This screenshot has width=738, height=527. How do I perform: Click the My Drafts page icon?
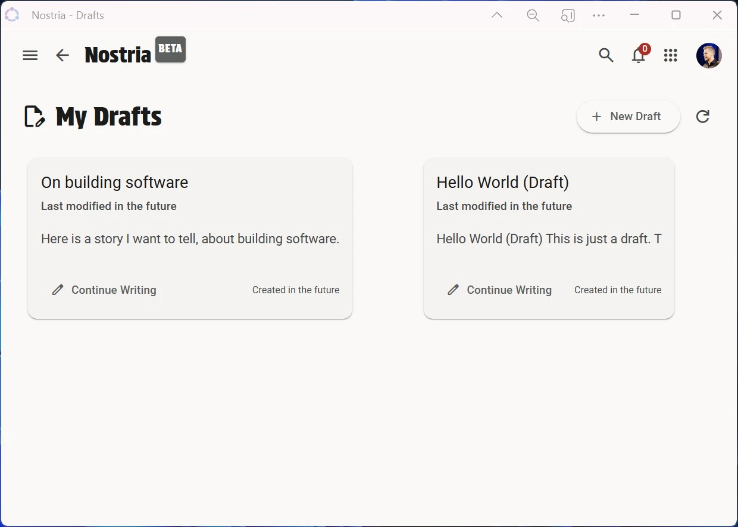[35, 117]
